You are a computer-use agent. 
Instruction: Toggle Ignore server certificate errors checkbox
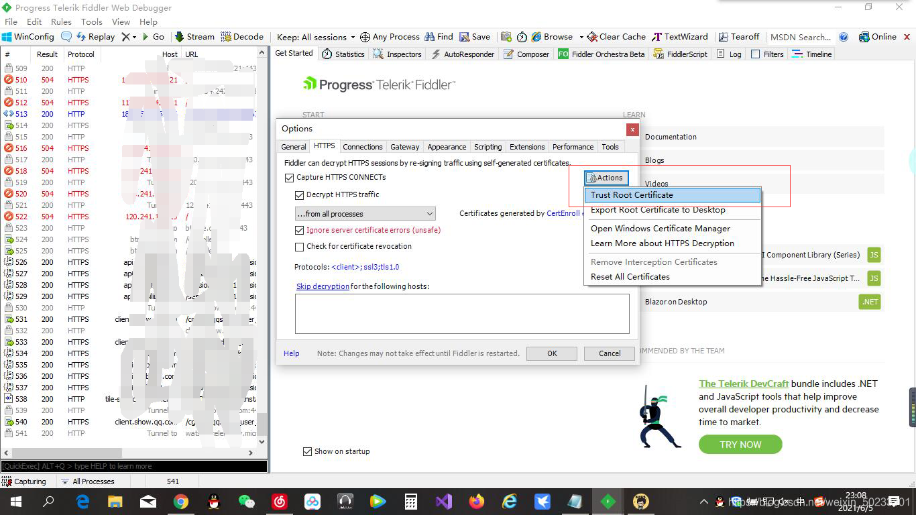point(300,230)
